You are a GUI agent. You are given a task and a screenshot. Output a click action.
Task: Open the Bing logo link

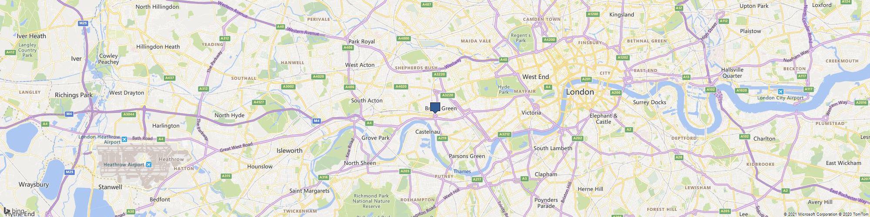click(14, 211)
